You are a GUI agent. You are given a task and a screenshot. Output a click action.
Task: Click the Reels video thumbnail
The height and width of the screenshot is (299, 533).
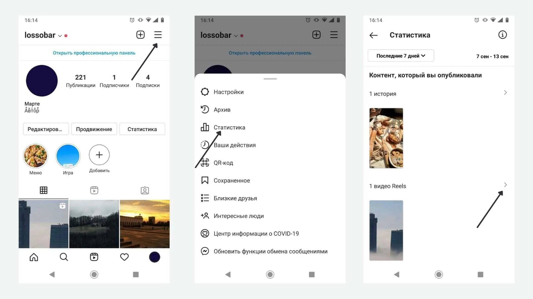(x=386, y=230)
